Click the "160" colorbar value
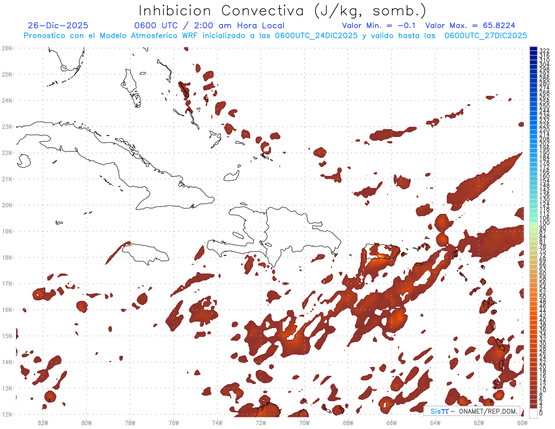Image resolution: width=555 pixels, height=429 pixels. [544, 176]
